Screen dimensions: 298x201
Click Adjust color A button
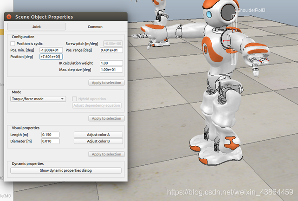tap(98, 135)
